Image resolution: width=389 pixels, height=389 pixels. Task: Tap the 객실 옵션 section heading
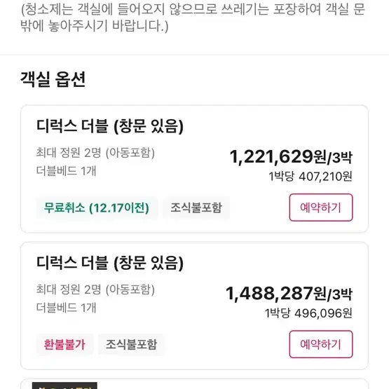pos(53,79)
